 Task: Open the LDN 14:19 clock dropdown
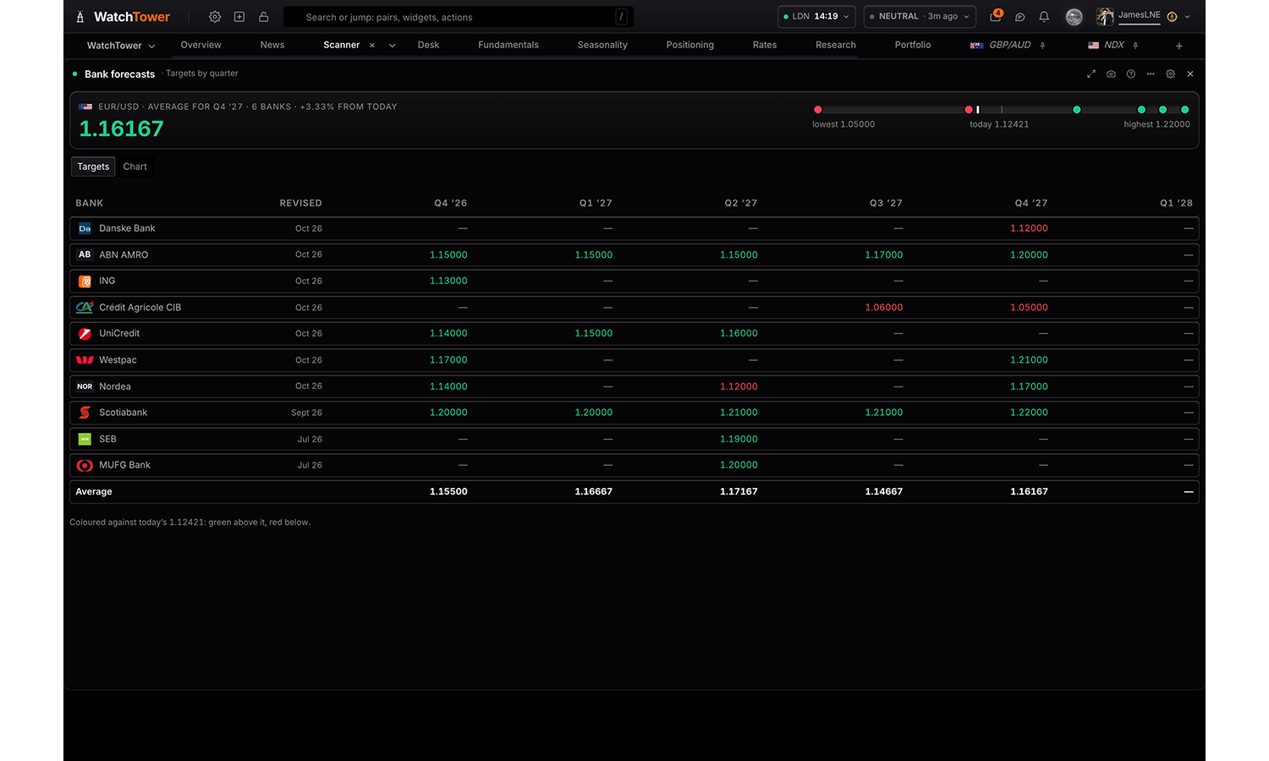coord(816,17)
